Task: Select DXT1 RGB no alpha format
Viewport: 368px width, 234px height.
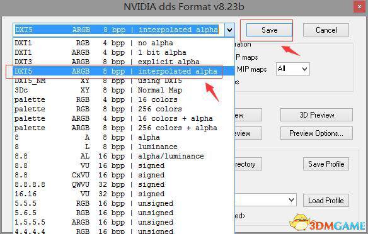Action: click(124, 43)
